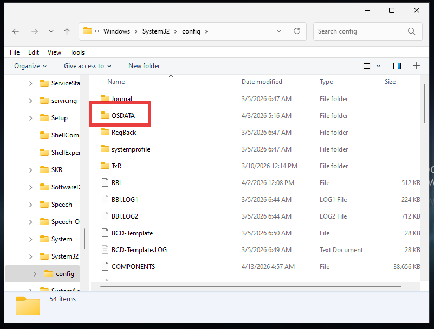Select the TxR folder icon
The height and width of the screenshot is (329, 434).
(105, 166)
